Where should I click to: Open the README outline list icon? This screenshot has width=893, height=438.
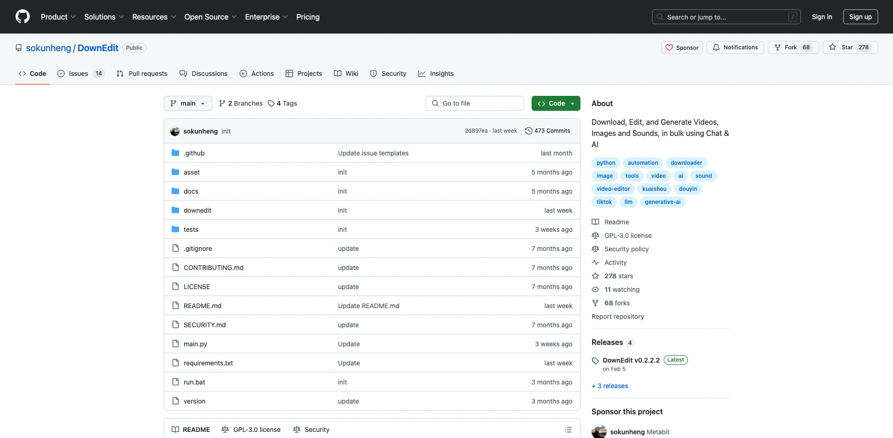(x=568, y=430)
